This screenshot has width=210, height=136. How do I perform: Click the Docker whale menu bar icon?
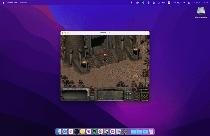[x=137, y=3]
